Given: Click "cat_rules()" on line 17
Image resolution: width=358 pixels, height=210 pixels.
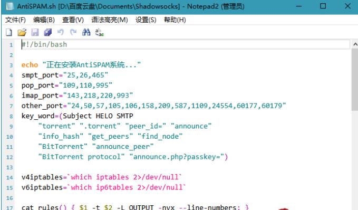Looking at the screenshot, I should [44, 207].
